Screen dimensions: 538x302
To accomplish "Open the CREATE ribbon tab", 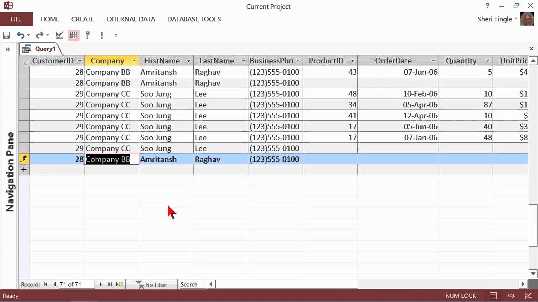I will pos(83,19).
